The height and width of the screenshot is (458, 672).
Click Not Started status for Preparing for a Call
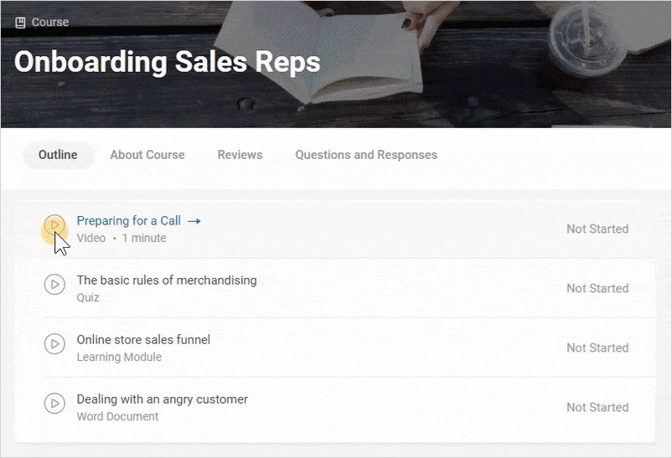click(x=597, y=229)
